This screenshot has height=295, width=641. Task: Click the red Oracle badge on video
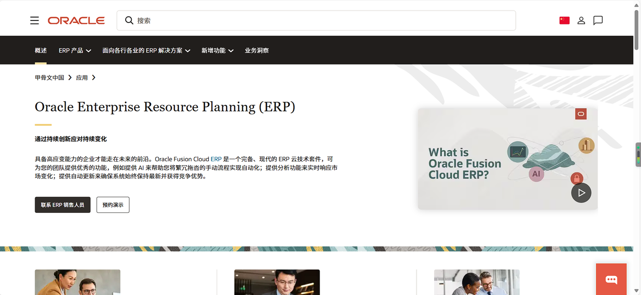coord(581,114)
